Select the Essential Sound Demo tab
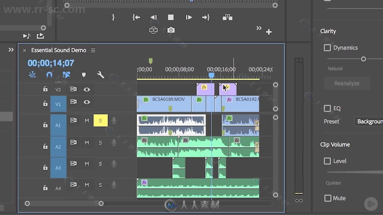The width and height of the screenshot is (383, 215). (59, 50)
